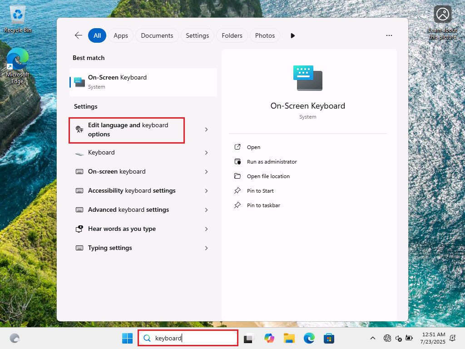The width and height of the screenshot is (465, 349).
Task: Expand the Keyboard result chevron
Action: [x=207, y=153]
